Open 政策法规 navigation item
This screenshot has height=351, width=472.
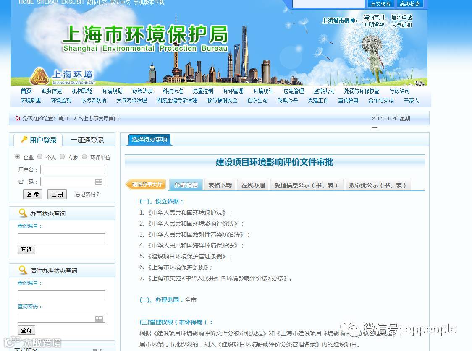click(x=142, y=91)
